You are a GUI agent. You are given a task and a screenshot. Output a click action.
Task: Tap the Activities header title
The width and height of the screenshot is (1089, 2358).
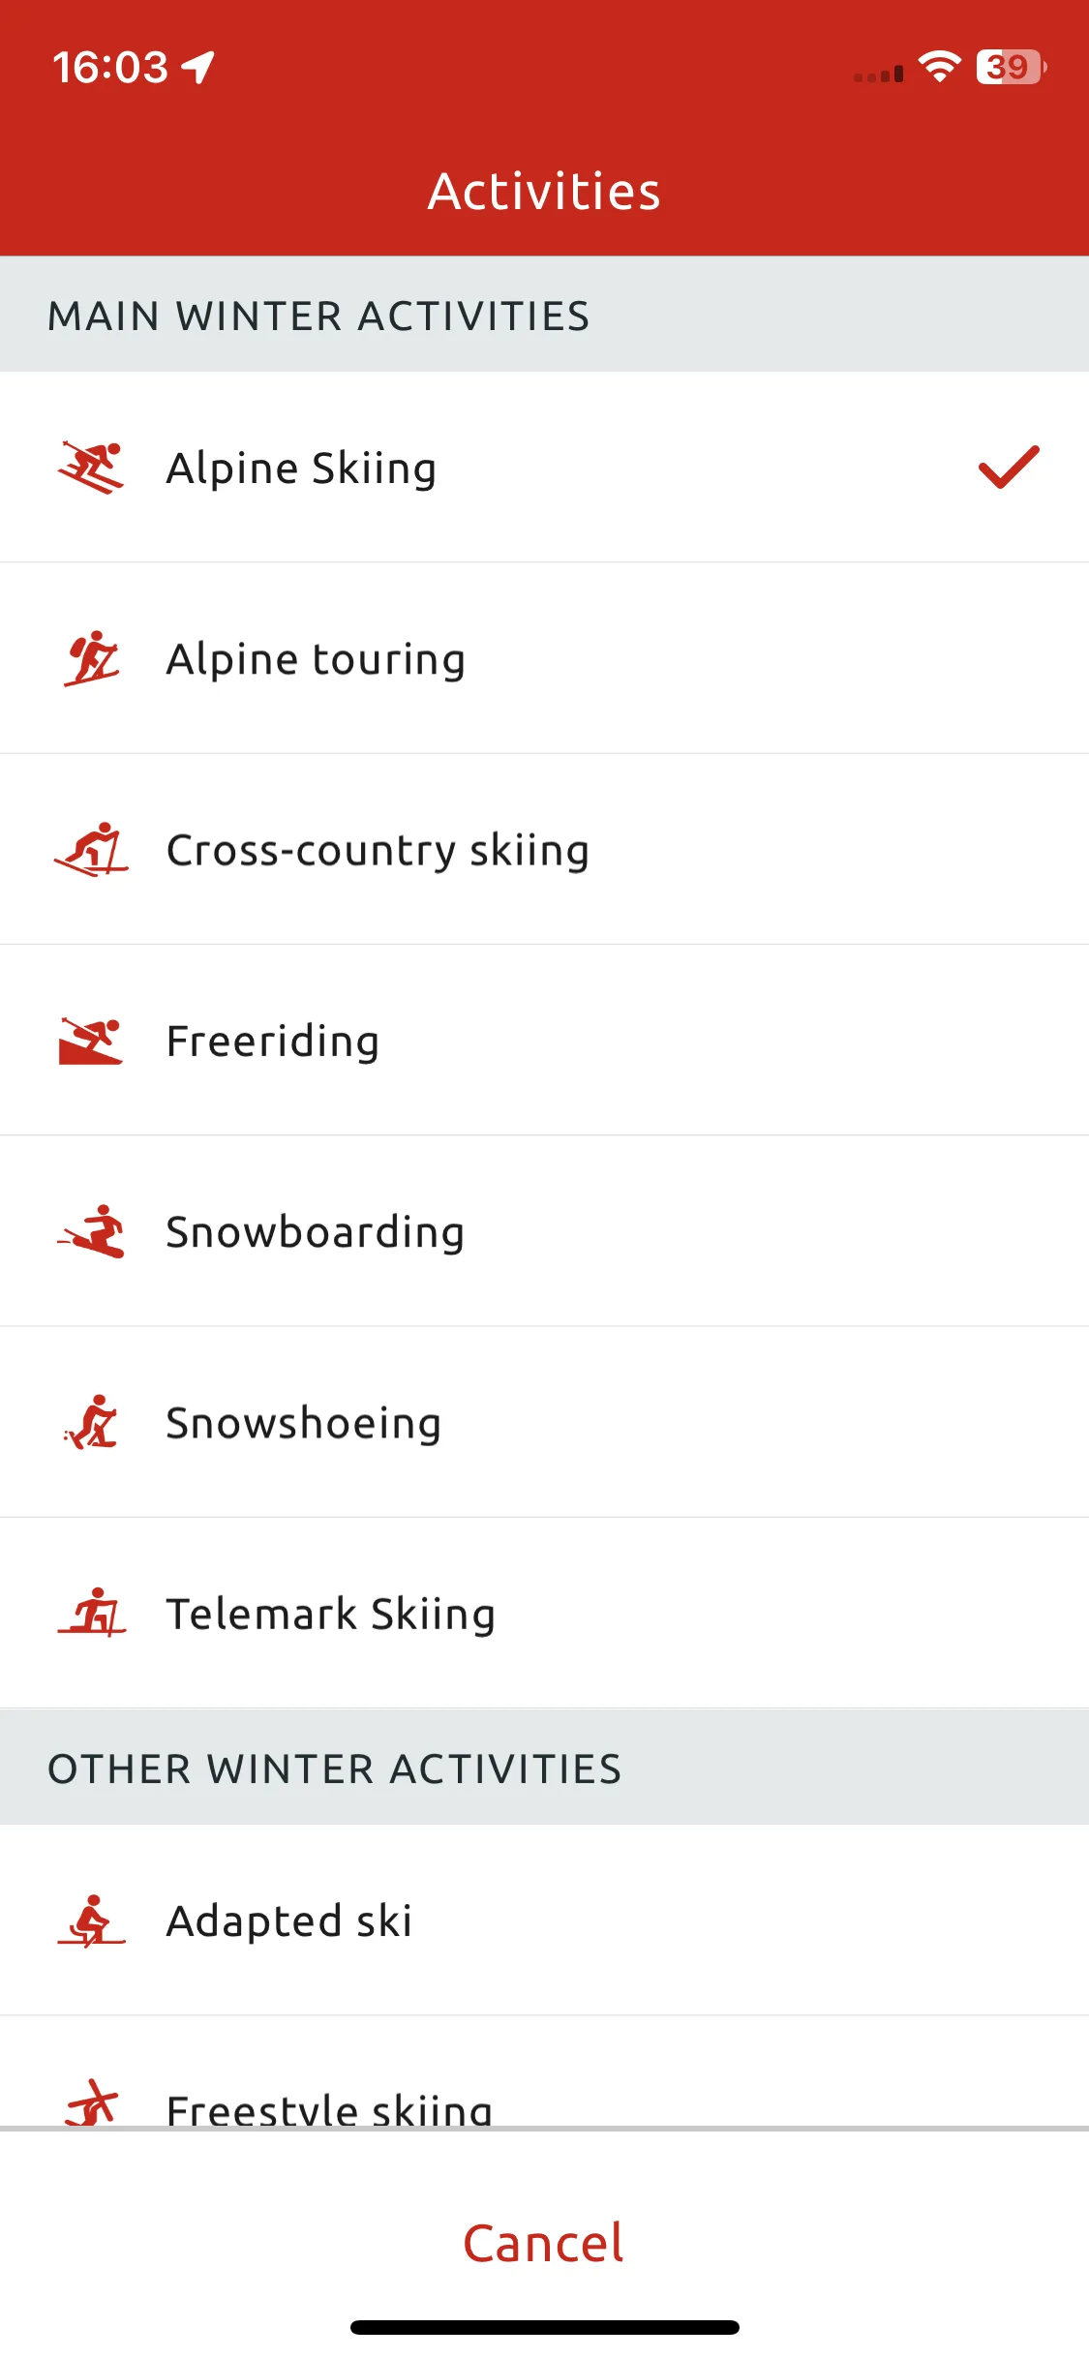544,191
